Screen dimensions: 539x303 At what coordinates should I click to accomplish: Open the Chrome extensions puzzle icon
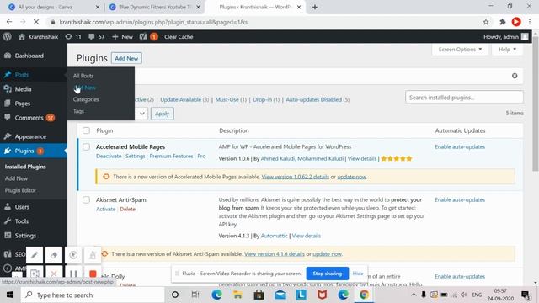point(502,22)
